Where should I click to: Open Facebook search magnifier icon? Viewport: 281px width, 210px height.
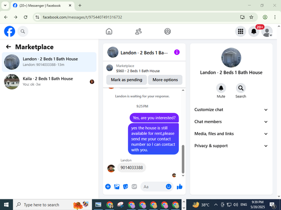[x=22, y=31]
